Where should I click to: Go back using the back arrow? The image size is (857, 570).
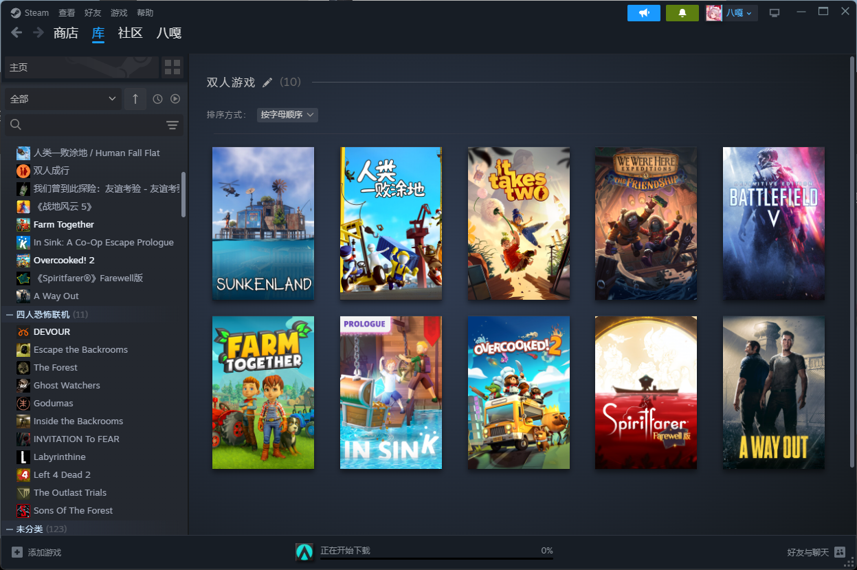pos(16,32)
